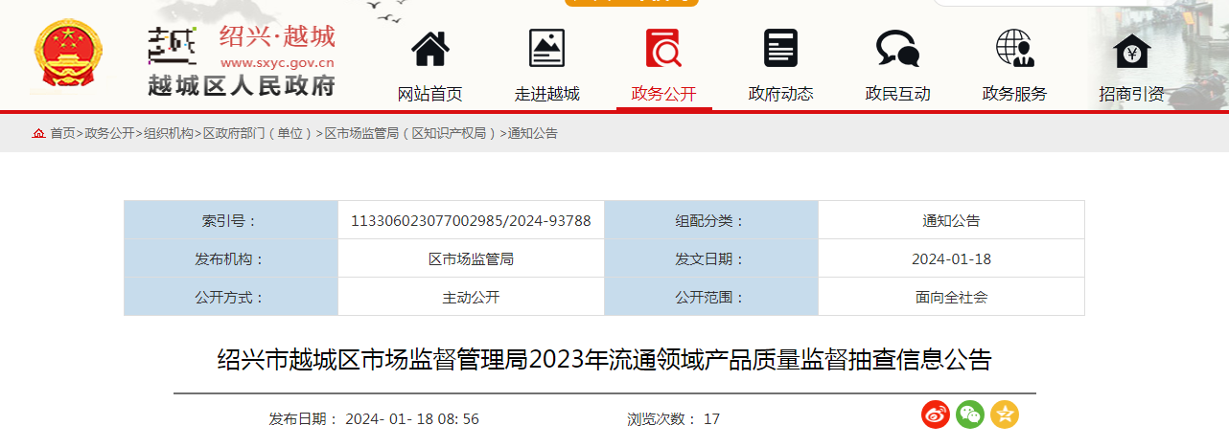This screenshot has height=448, width=1229.
Task: Click the 越城区人民政府 site title
Action: point(242,86)
